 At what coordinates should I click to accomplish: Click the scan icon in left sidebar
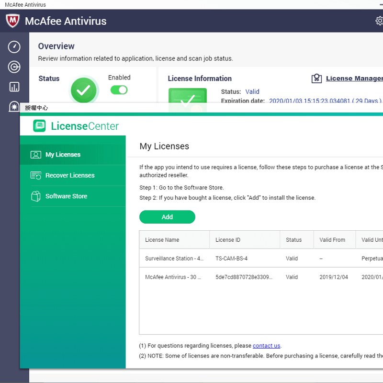[x=14, y=67]
